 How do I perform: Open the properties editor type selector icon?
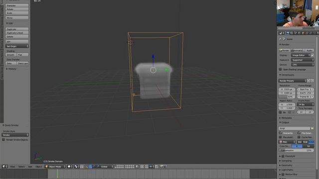tap(282, 33)
